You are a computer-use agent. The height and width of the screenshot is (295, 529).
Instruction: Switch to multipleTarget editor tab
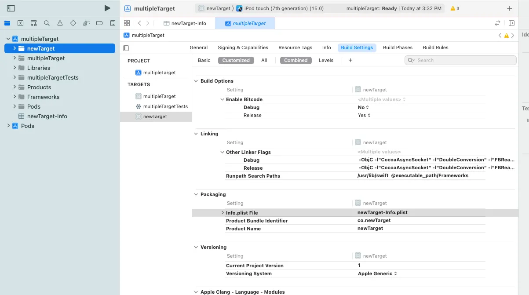click(x=245, y=23)
